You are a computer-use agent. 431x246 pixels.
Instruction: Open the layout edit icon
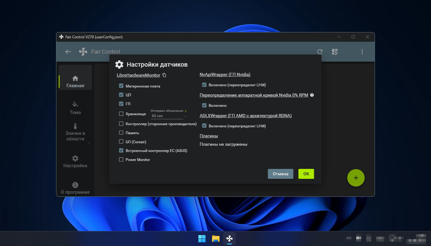tap(335, 52)
